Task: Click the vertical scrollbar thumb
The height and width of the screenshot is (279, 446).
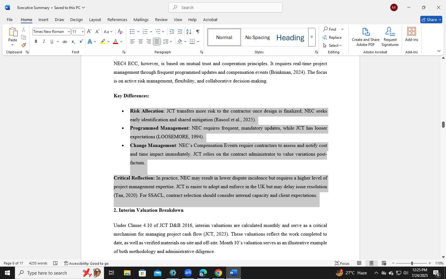Action: pos(443,125)
